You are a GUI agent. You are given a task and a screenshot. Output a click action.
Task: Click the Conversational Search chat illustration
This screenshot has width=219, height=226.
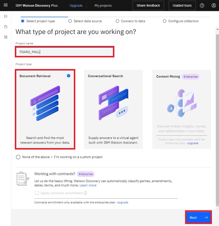pyautogui.click(x=113, y=103)
